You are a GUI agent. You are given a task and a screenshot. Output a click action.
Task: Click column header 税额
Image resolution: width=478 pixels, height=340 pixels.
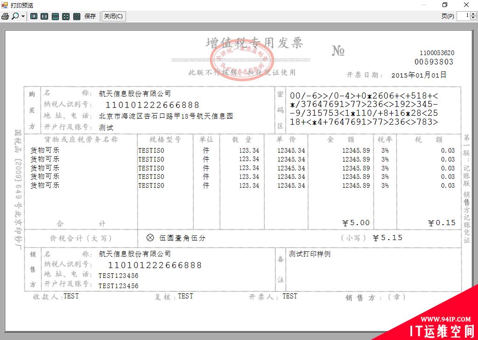tap(429, 140)
